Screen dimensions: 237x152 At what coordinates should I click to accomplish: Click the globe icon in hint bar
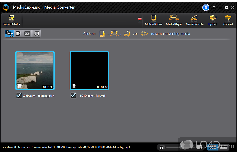pos(144,33)
